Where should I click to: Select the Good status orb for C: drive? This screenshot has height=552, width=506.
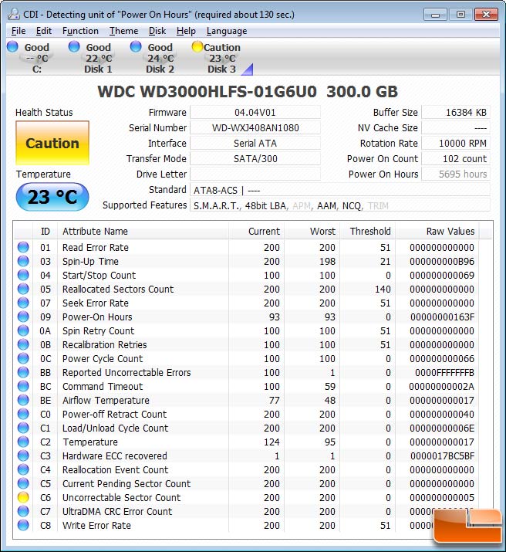tap(12, 47)
